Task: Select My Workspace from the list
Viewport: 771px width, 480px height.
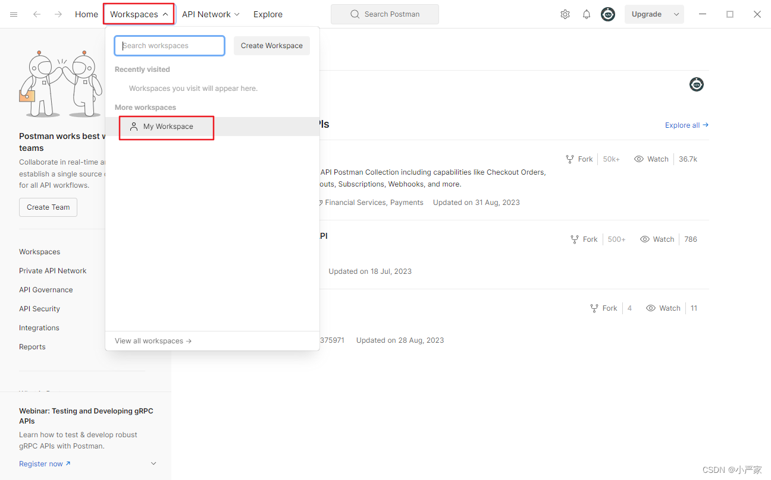Action: pyautogui.click(x=212, y=127)
